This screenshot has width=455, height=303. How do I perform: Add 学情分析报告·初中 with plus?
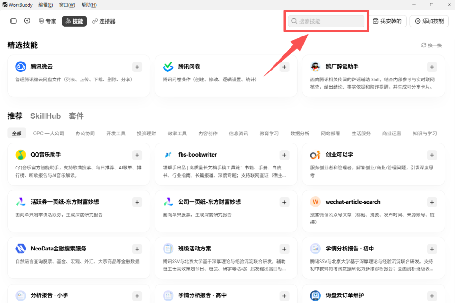point(432,249)
